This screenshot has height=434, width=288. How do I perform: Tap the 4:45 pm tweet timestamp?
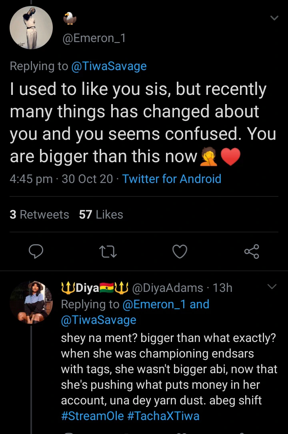pos(31,179)
